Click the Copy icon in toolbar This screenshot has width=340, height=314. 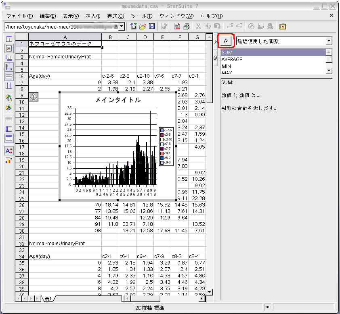tap(208, 26)
